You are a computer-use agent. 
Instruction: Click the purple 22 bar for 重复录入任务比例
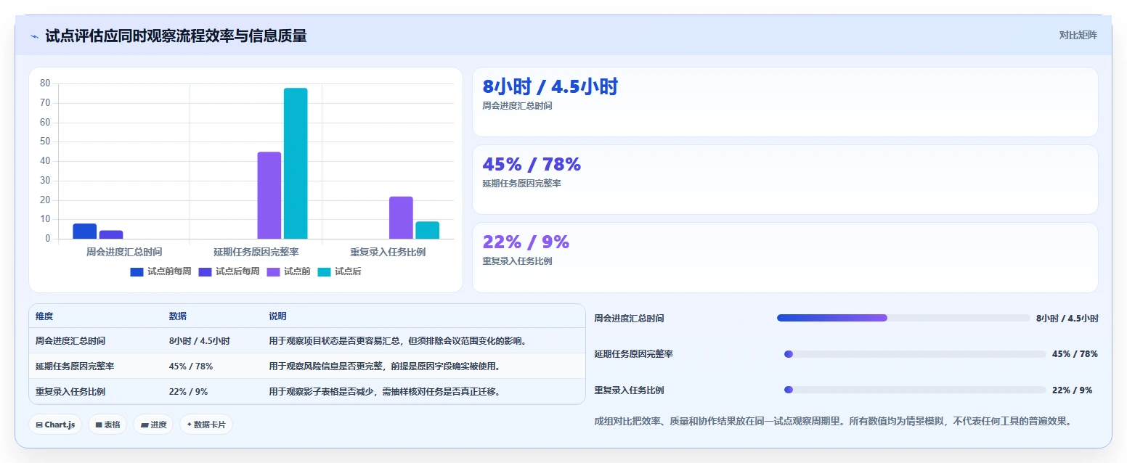[401, 218]
